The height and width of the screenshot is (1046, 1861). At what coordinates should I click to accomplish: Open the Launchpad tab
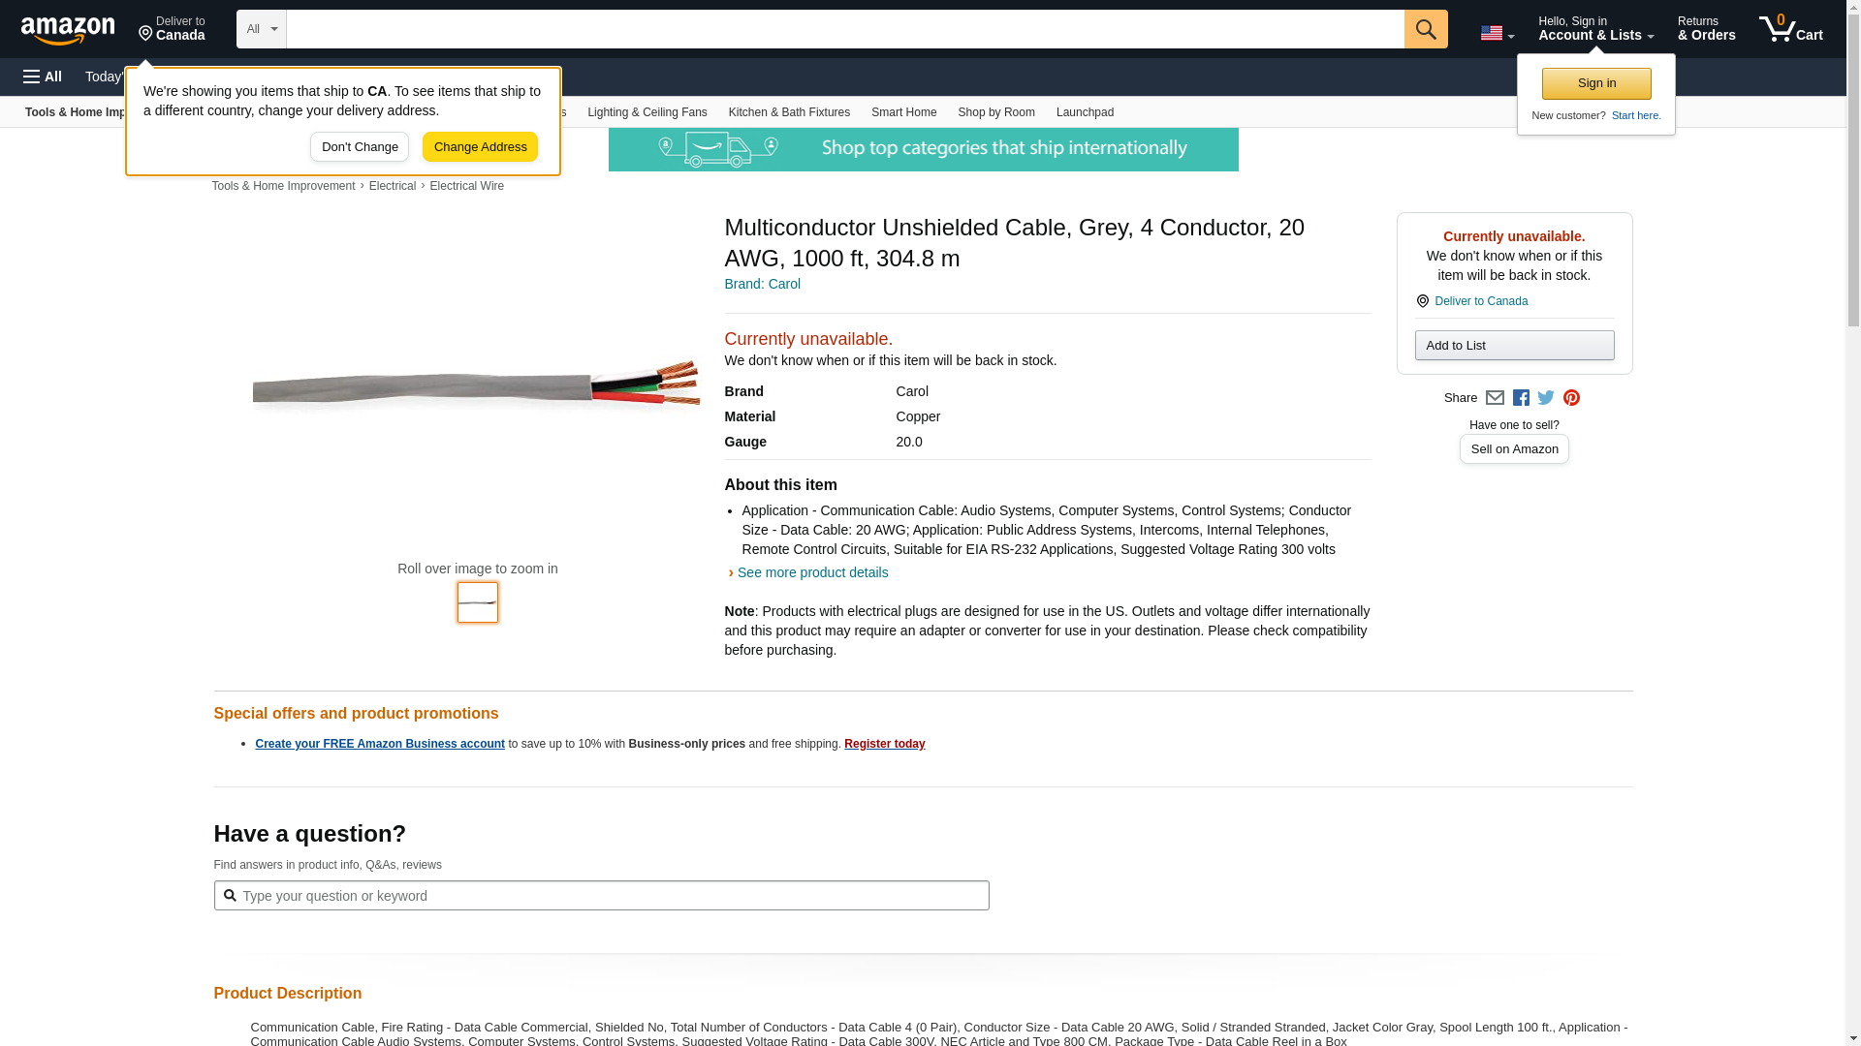1084,112
